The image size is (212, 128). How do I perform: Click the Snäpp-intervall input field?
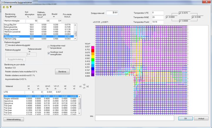[112, 13]
